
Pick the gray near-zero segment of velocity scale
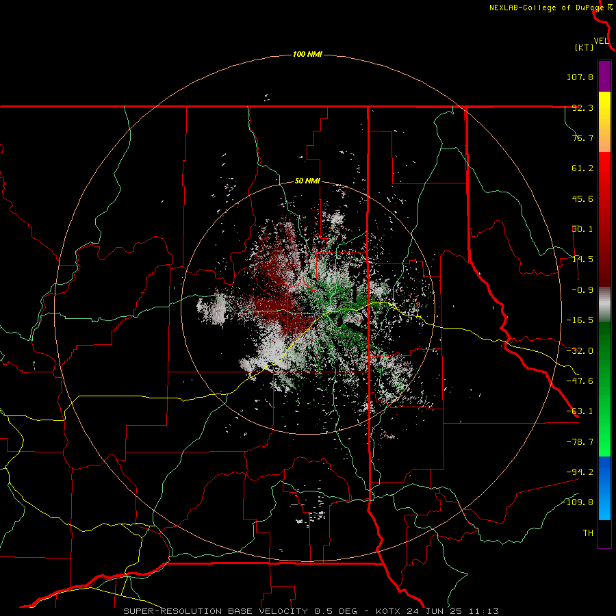(x=604, y=305)
